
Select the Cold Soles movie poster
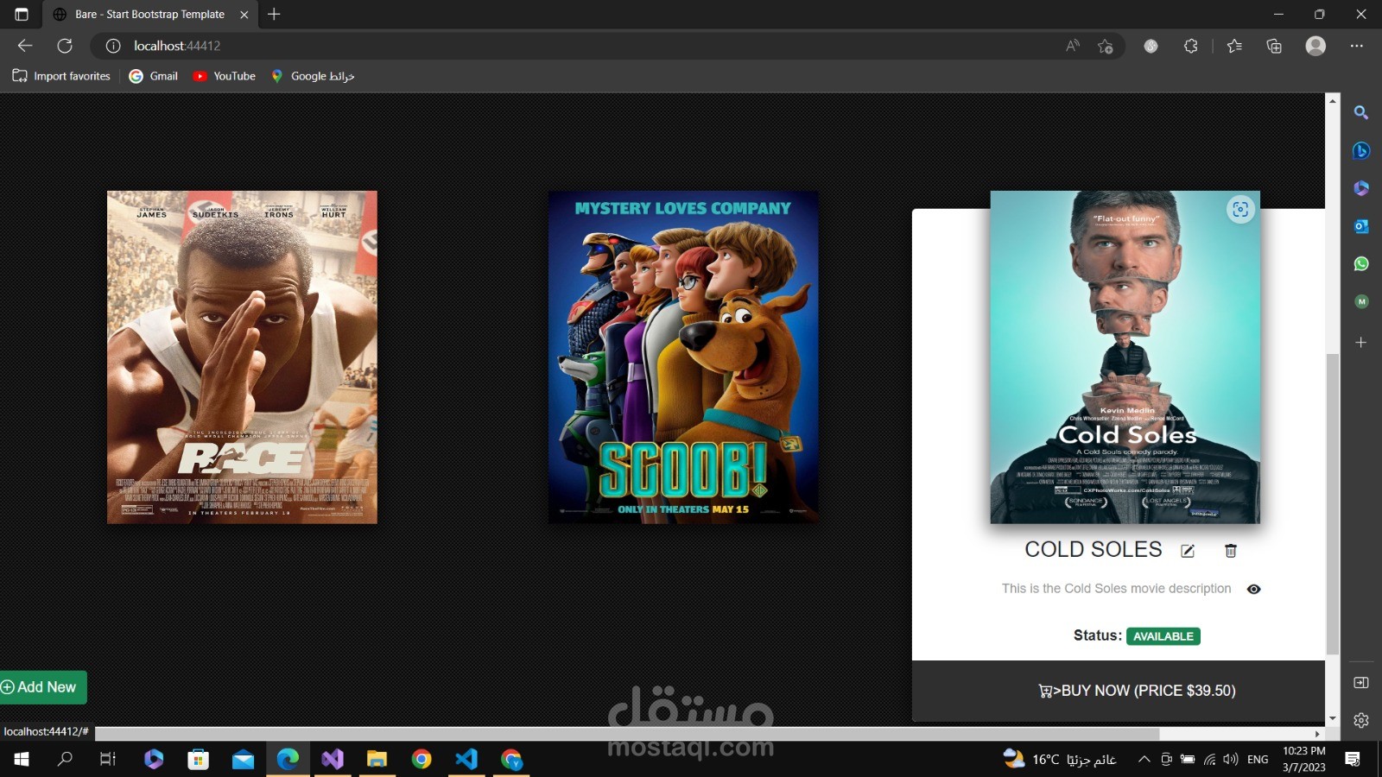1125,357
